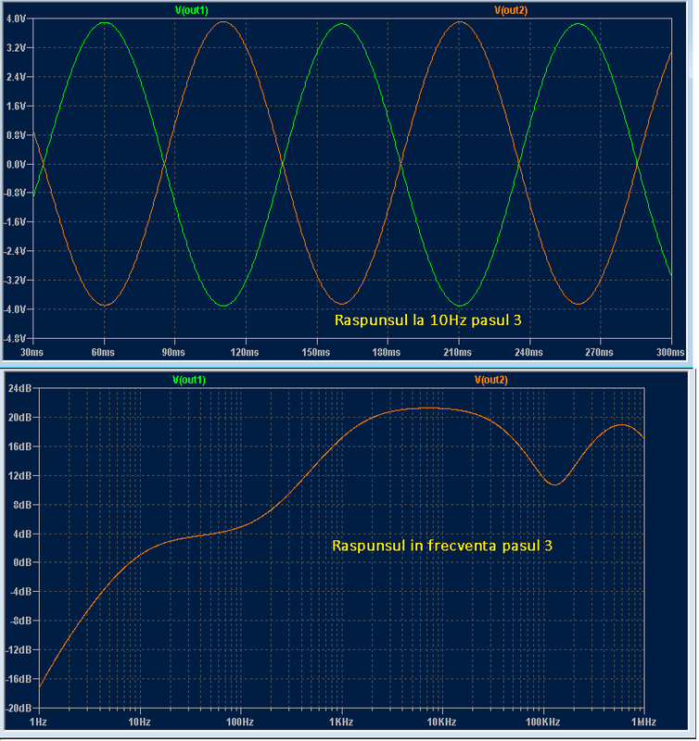Click the 300ms time axis label

(x=670, y=353)
